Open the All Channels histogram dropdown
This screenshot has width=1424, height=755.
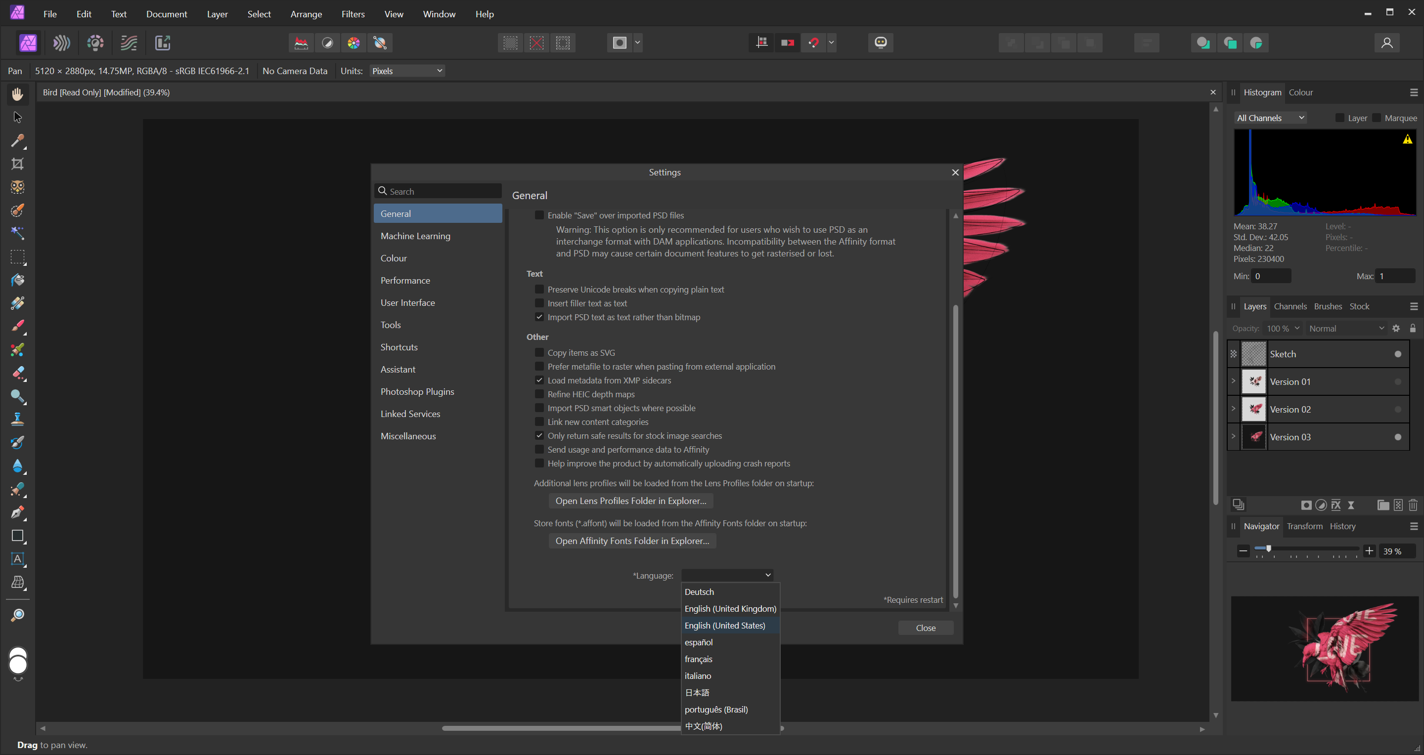(1270, 118)
